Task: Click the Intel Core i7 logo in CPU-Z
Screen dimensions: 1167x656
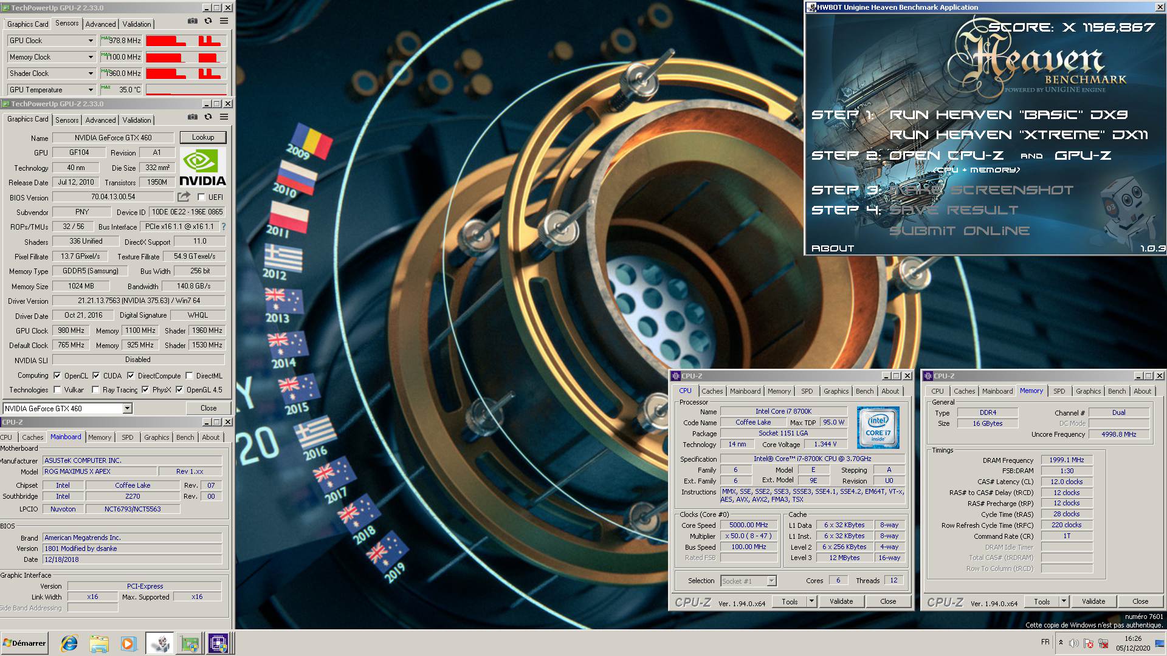Action: 878,428
